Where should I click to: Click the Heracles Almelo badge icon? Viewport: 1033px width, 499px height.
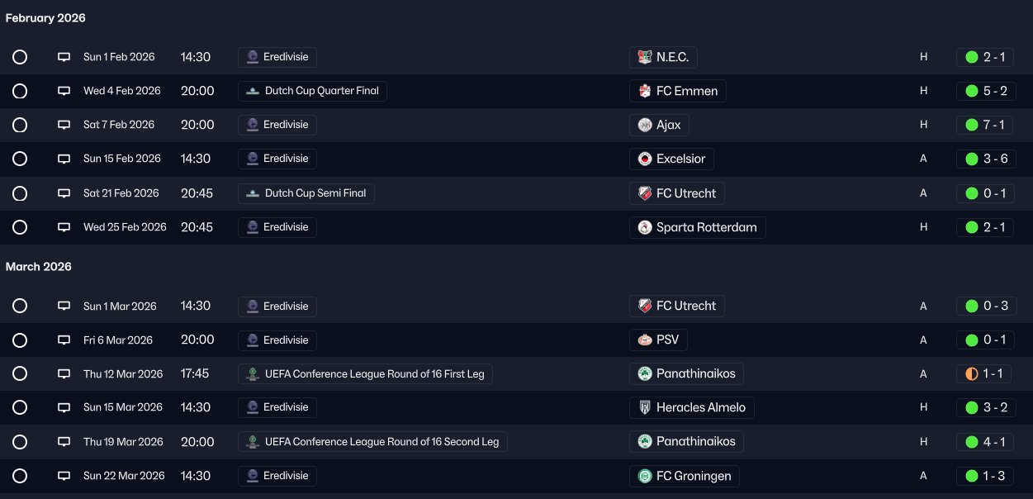(x=645, y=408)
